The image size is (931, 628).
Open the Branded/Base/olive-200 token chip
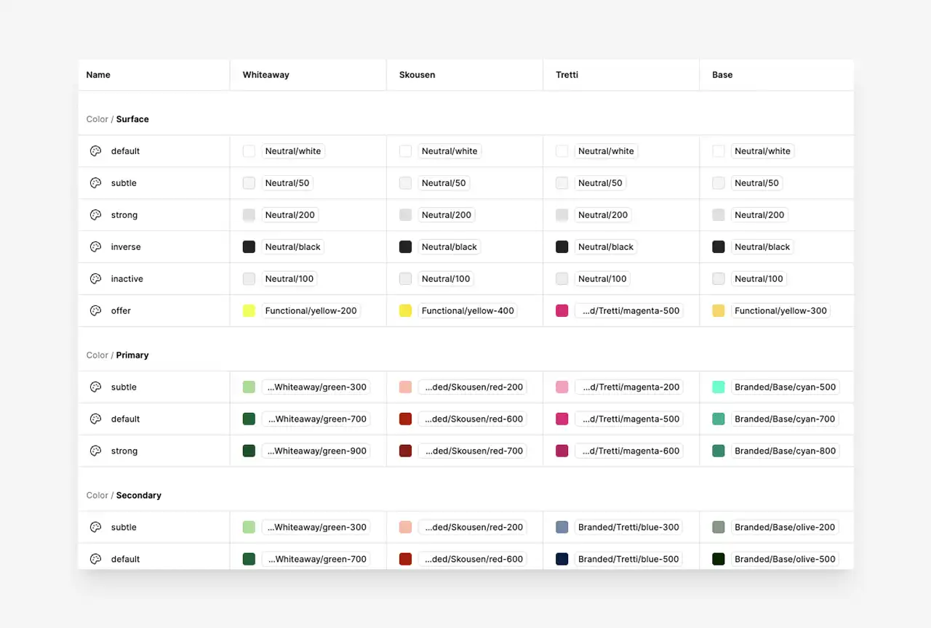(x=785, y=528)
